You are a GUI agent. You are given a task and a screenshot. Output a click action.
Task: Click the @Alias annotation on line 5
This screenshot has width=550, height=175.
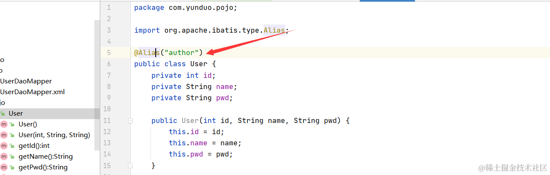(147, 52)
